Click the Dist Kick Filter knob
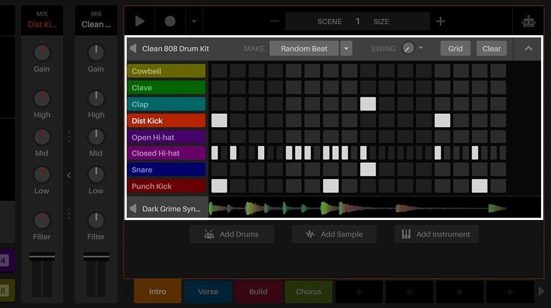Image resolution: width=551 pixels, height=308 pixels. pos(42,220)
